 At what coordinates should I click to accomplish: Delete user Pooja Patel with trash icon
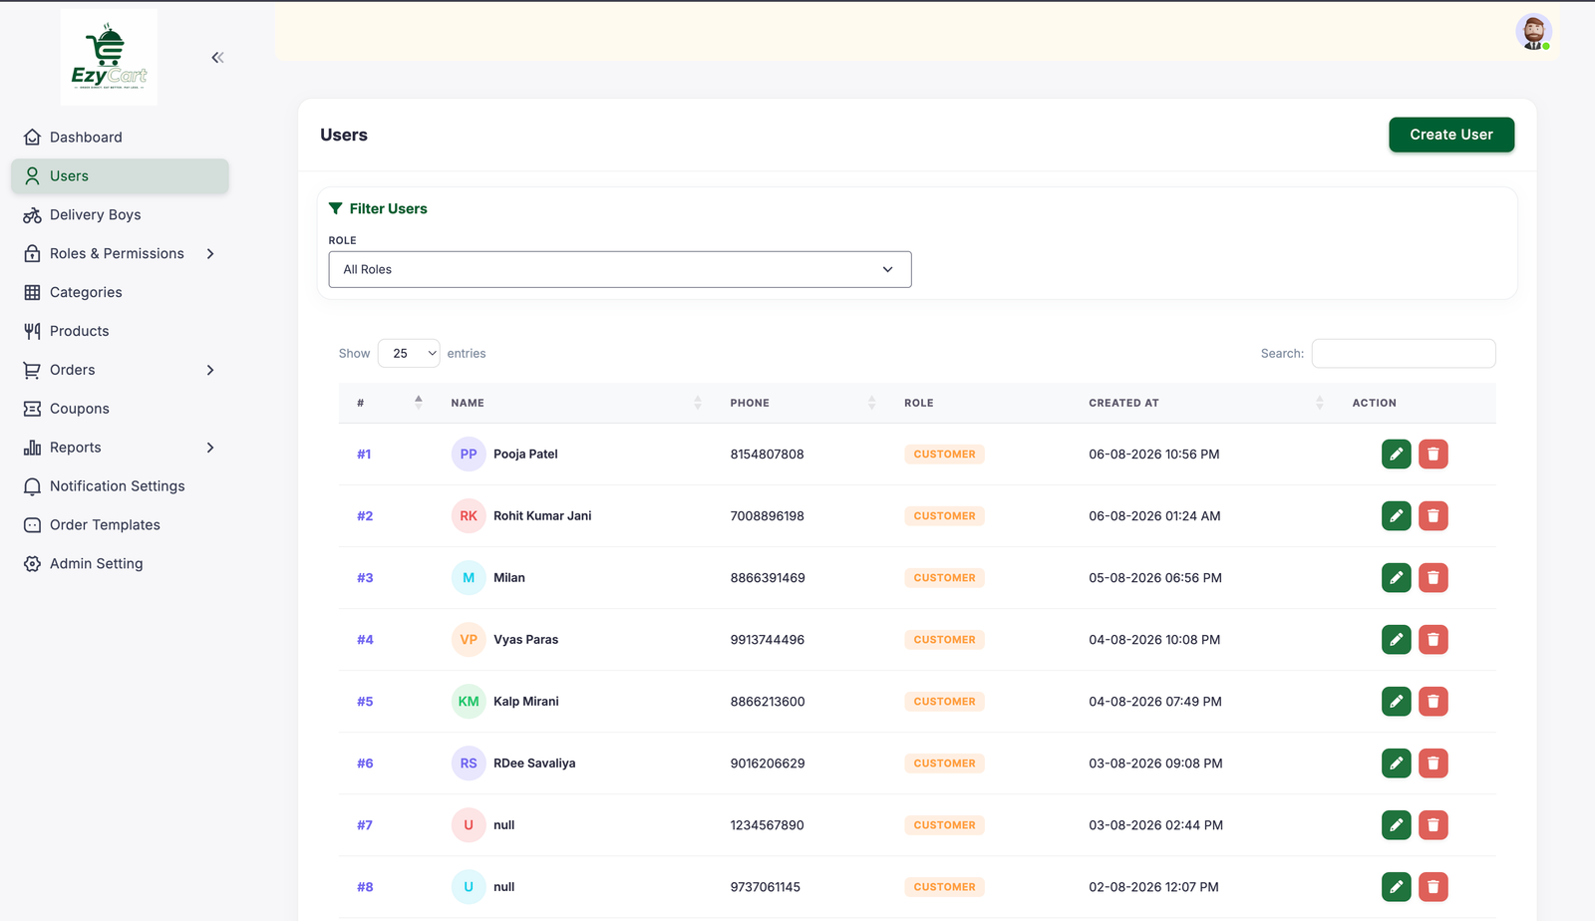point(1433,455)
